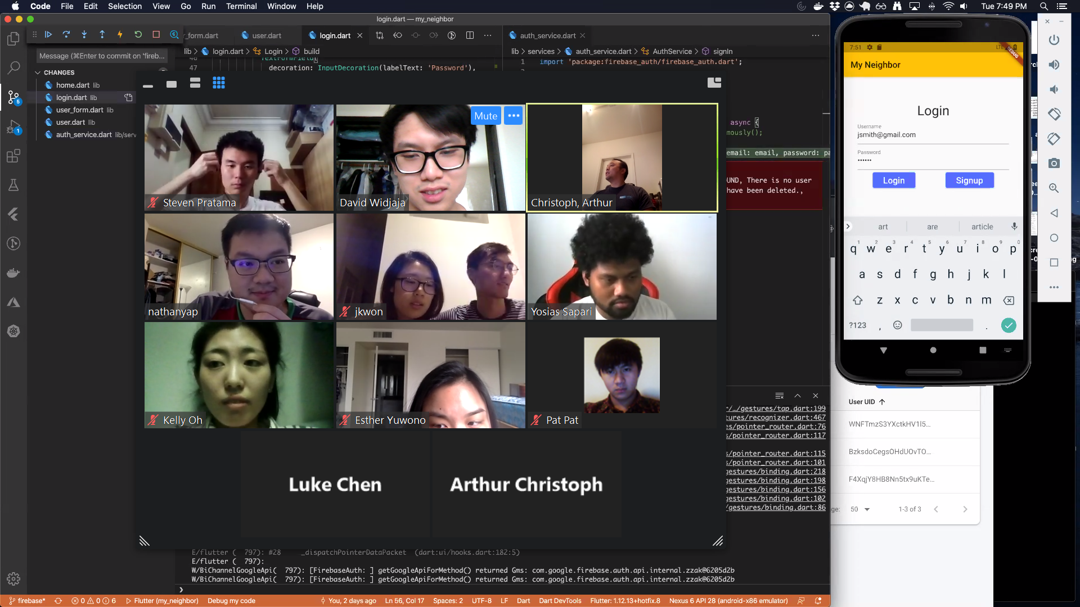Click the debug Step Out button

tap(102, 35)
